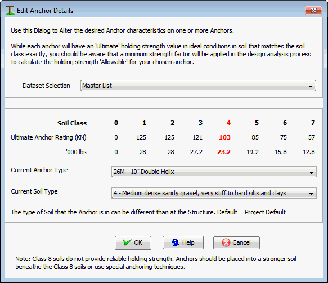The width and height of the screenshot is (328, 283).
Task: Click the red 23.2 thousand lbs value
Action: coord(224,152)
